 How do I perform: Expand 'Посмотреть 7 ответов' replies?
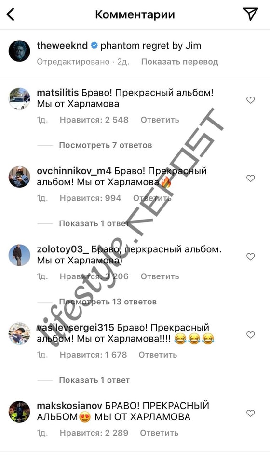click(106, 145)
